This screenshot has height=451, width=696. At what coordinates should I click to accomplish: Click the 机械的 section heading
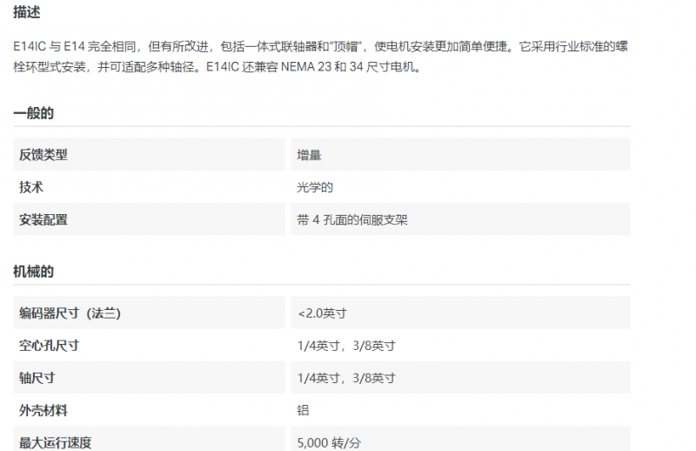[34, 272]
